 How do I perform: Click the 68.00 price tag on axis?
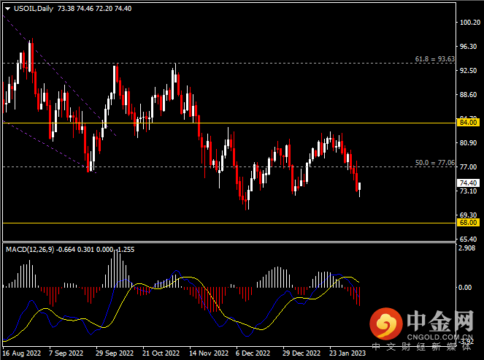click(x=468, y=222)
